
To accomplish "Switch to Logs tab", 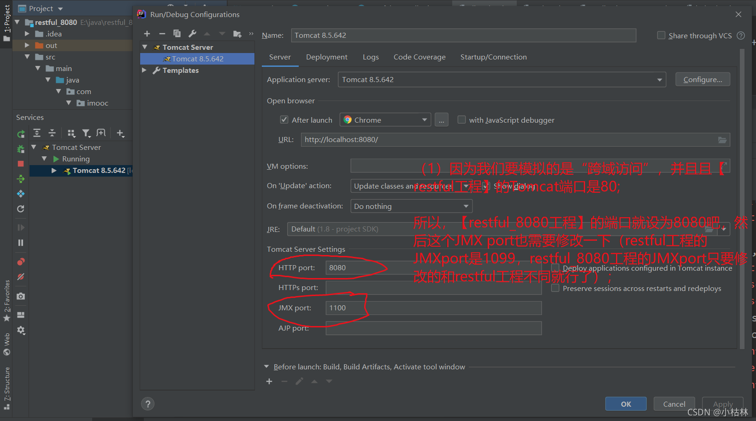I will click(371, 57).
